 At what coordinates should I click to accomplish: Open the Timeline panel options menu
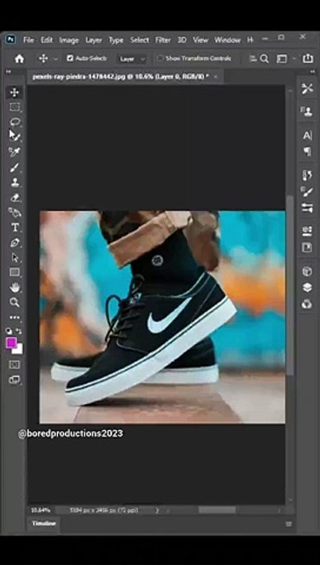[x=289, y=524]
